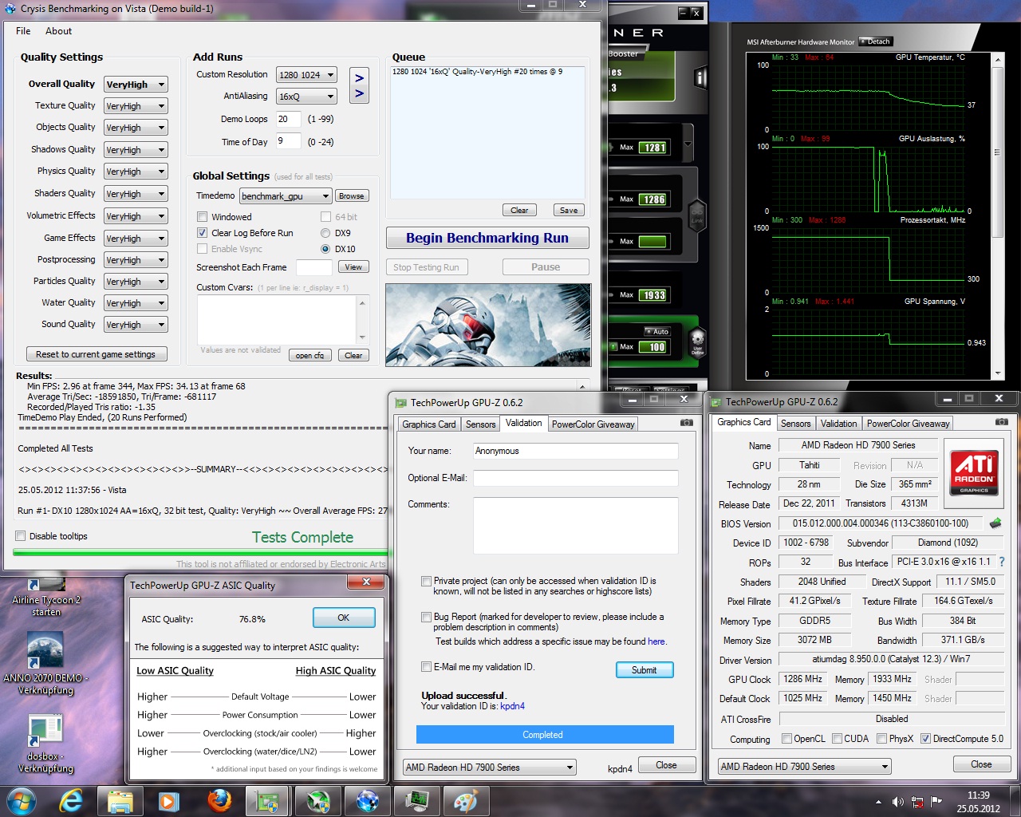Viewport: 1021px width, 817px height.
Task: Open Overall Quality dropdown
Action: pyautogui.click(x=136, y=85)
